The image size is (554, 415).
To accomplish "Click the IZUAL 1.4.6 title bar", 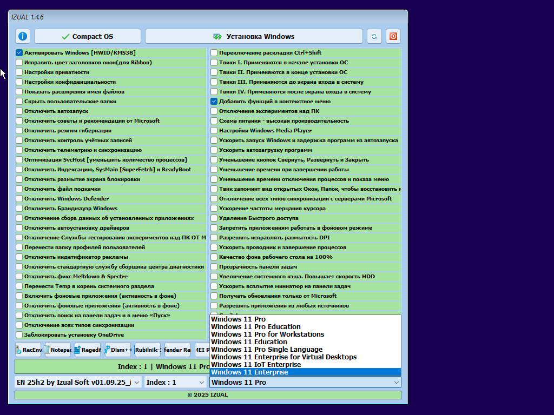I will click(x=208, y=17).
